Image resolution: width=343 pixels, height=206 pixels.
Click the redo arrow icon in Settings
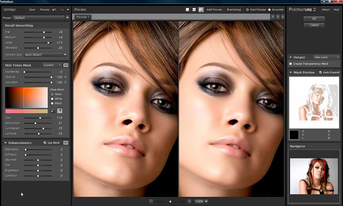61,9
